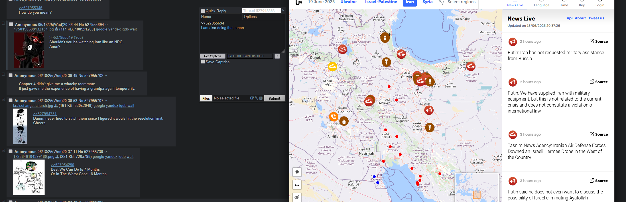Click the bomb marker in Zanjan Province
The image size is (626, 202).
click(386, 62)
